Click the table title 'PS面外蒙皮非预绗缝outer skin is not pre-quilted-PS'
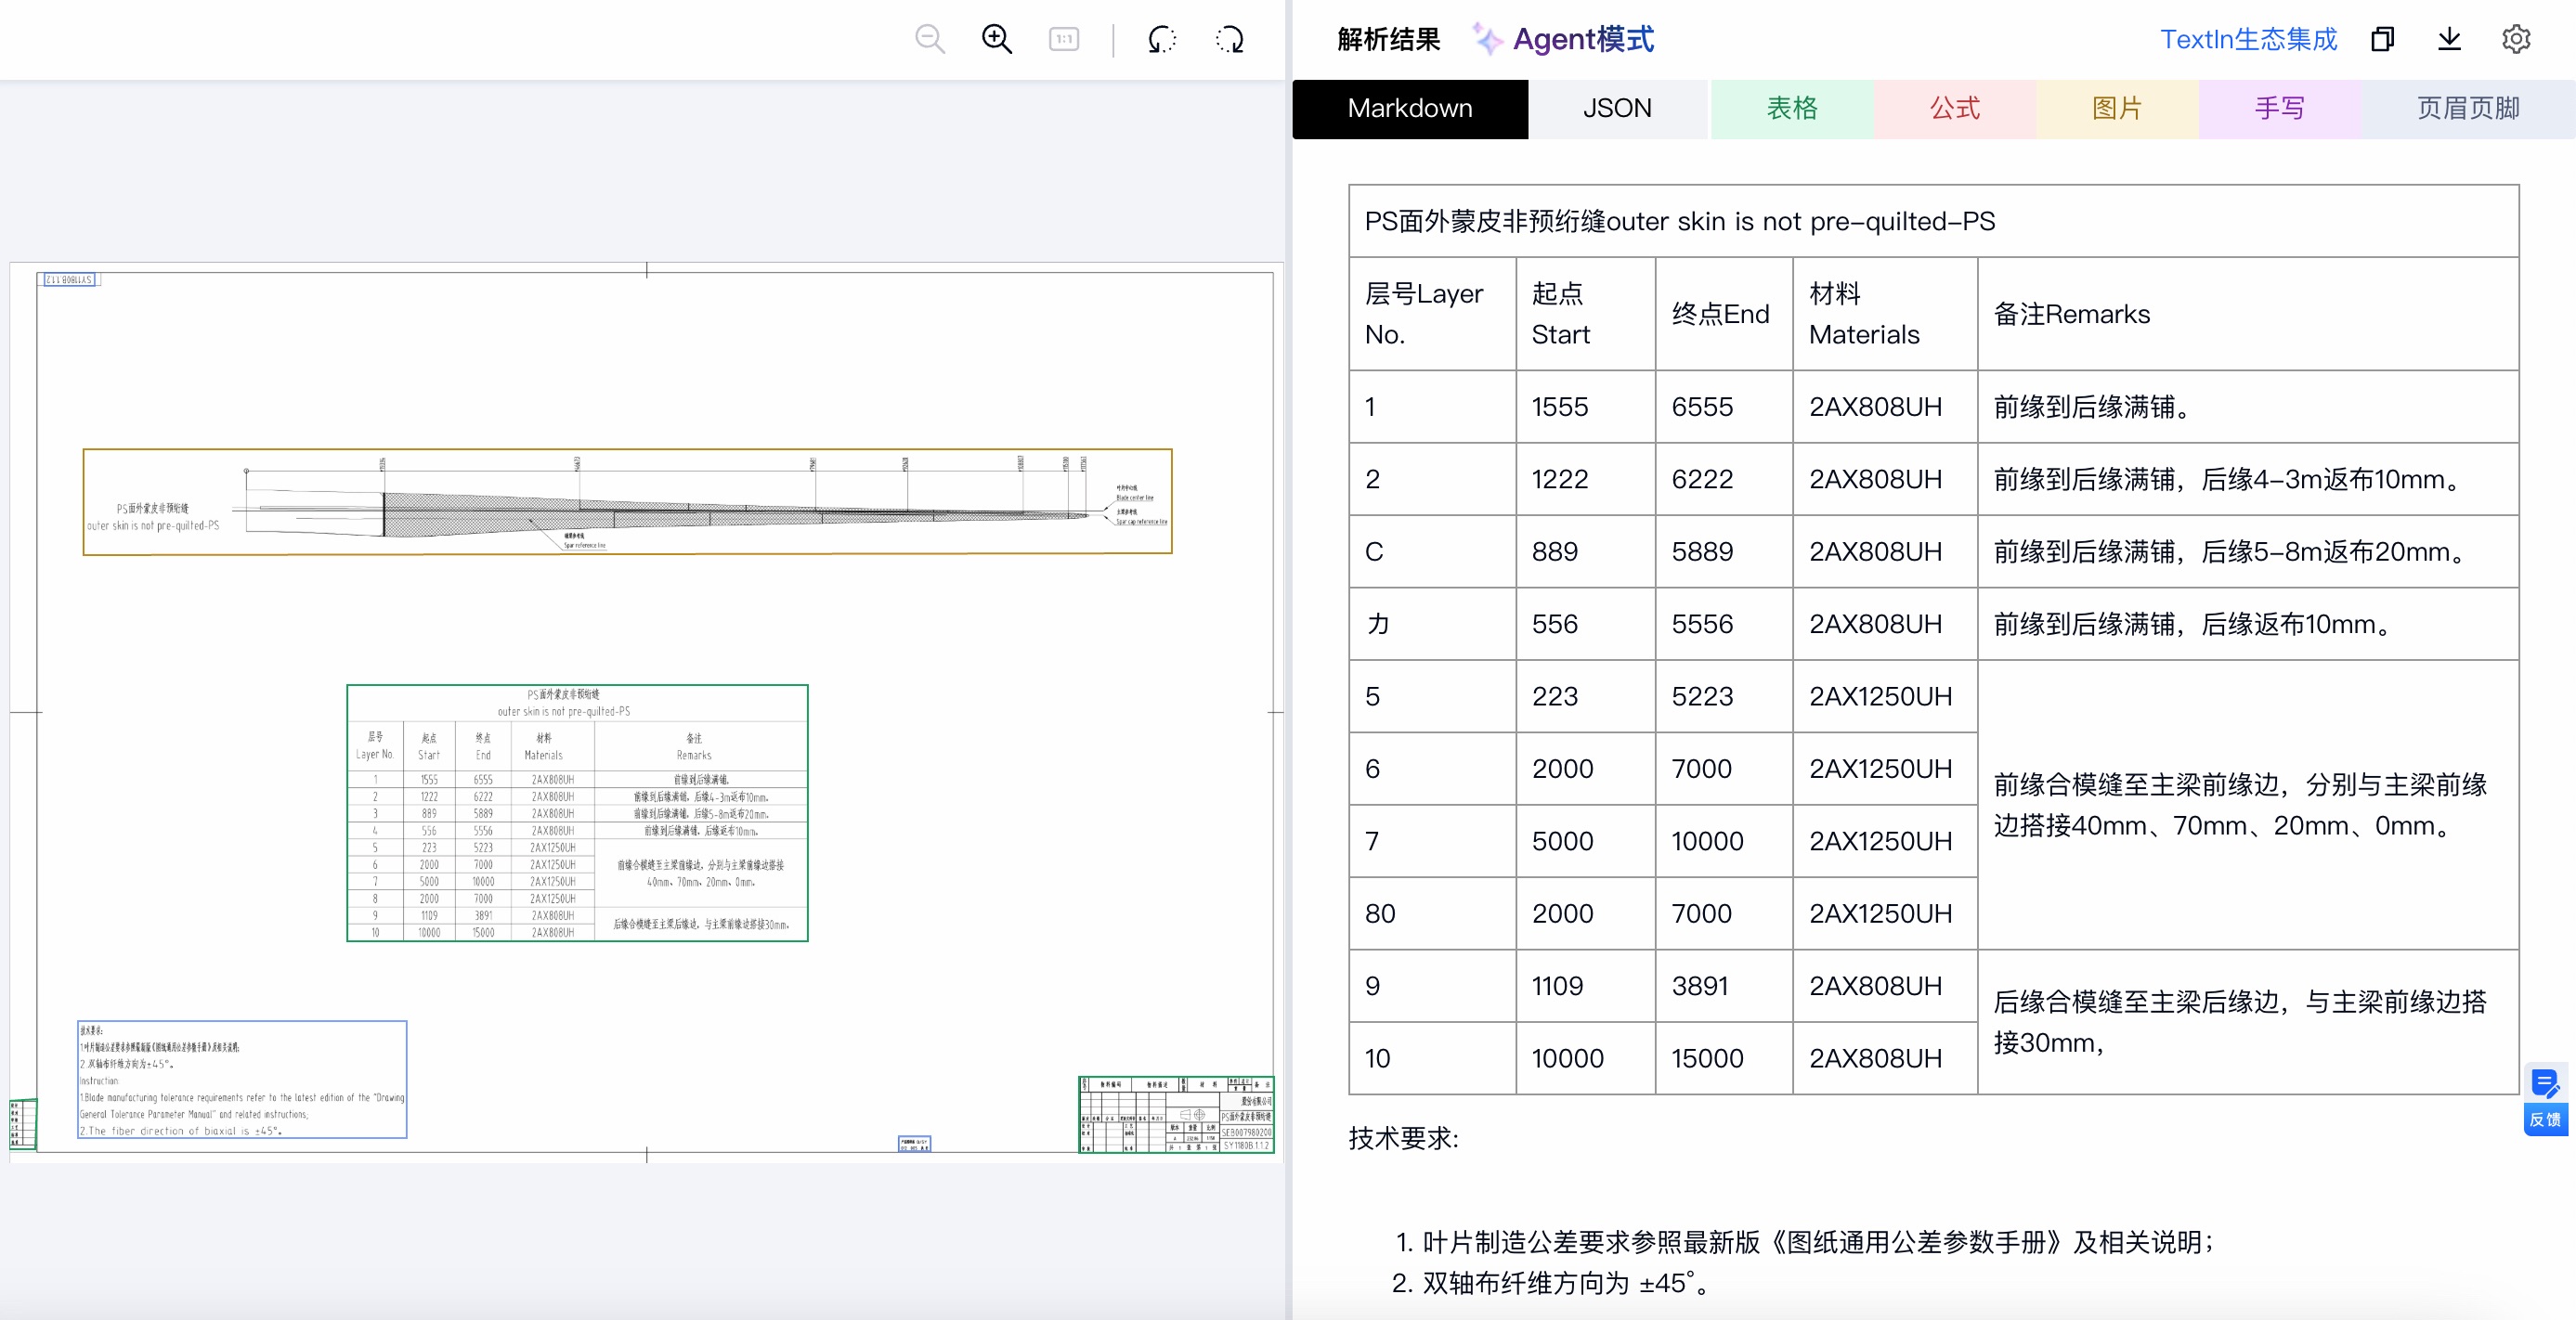The image size is (2576, 1320). click(1679, 221)
